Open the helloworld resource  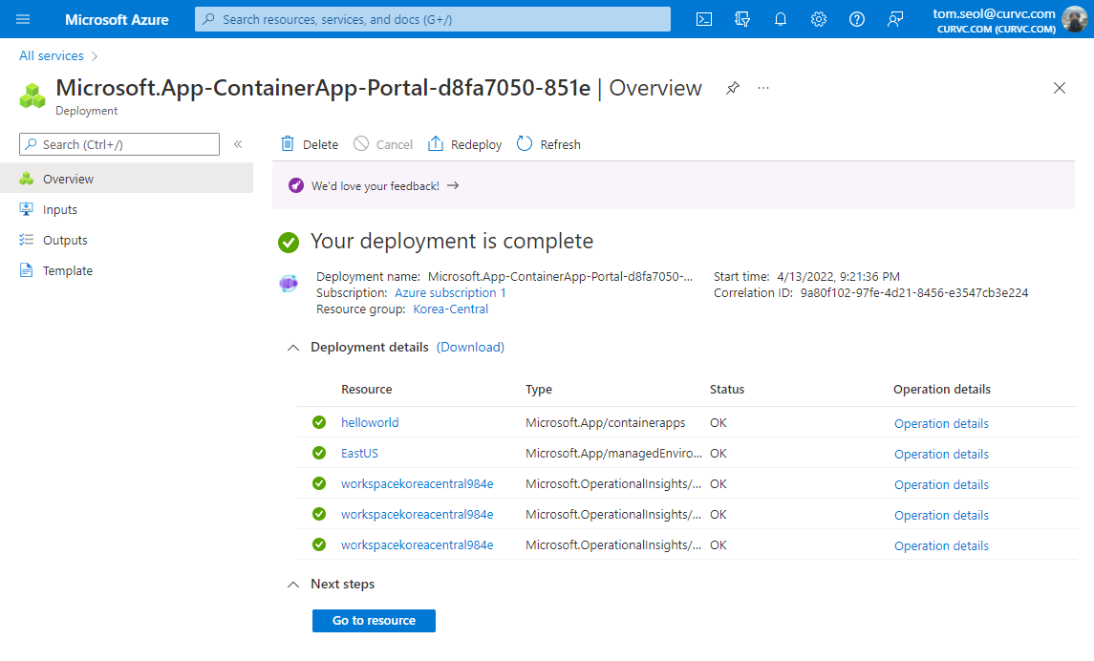[x=370, y=422]
